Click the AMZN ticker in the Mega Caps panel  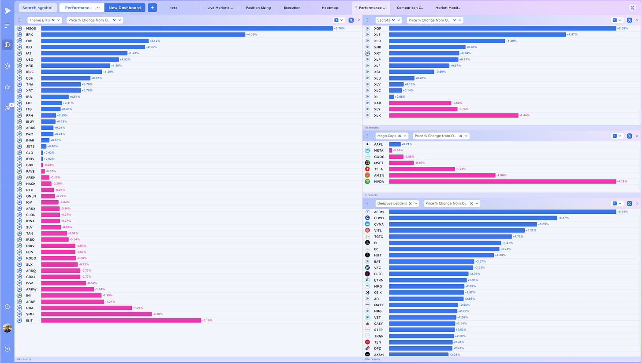379,175
